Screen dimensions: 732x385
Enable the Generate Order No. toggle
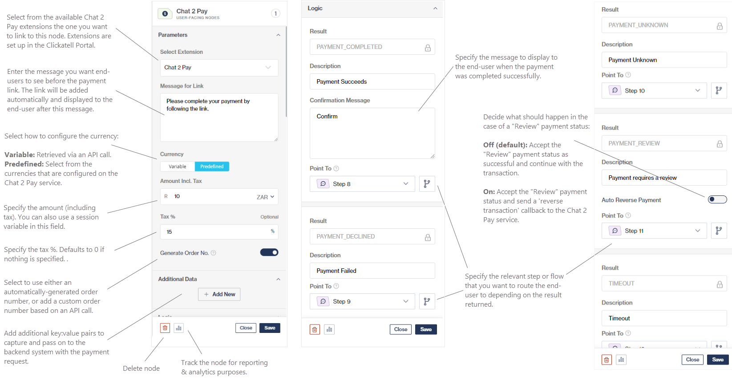(x=269, y=252)
